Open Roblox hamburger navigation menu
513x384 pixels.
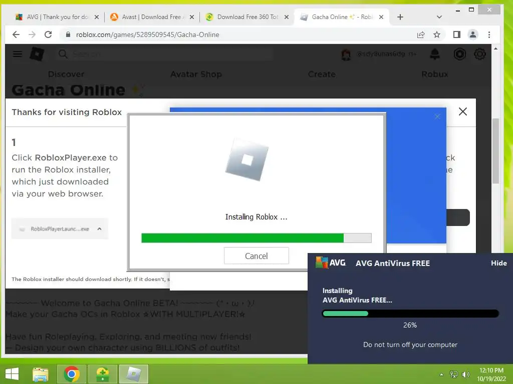click(x=18, y=54)
